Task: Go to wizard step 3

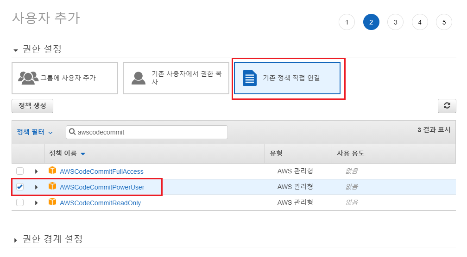Action: tap(396, 22)
